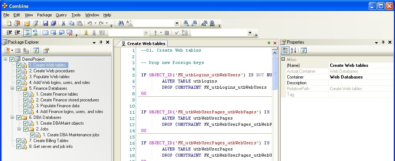
Task: Open the Package menu
Action: pyautogui.click(x=44, y=15)
